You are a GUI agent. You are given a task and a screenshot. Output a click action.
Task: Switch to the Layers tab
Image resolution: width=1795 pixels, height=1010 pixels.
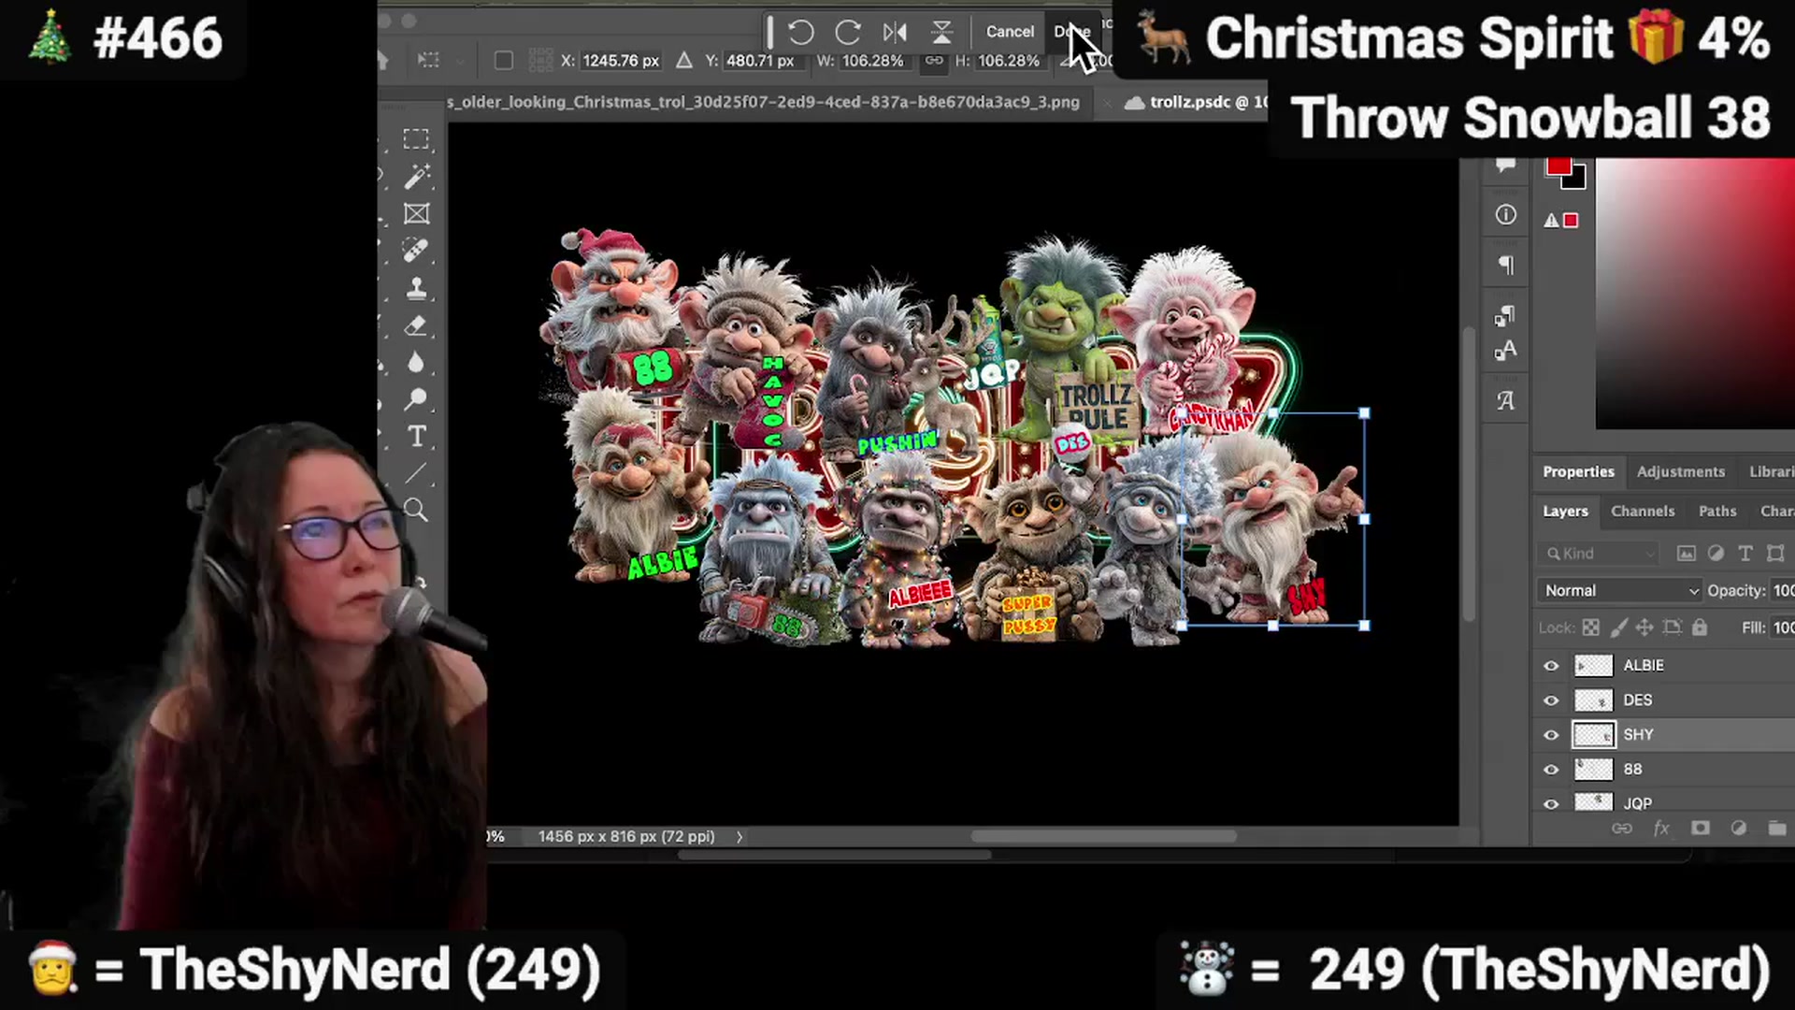pyautogui.click(x=1565, y=512)
